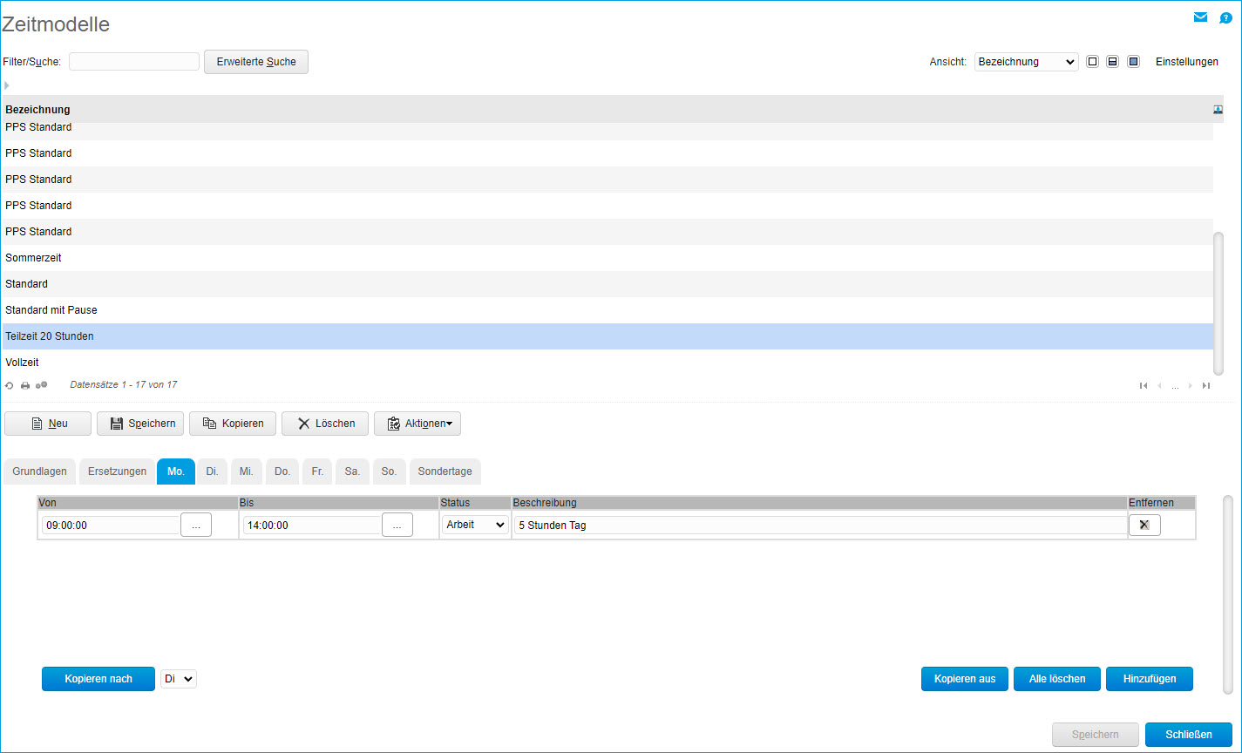The width and height of the screenshot is (1242, 753).
Task: Click the refresh icon below the list
Action: [10, 385]
